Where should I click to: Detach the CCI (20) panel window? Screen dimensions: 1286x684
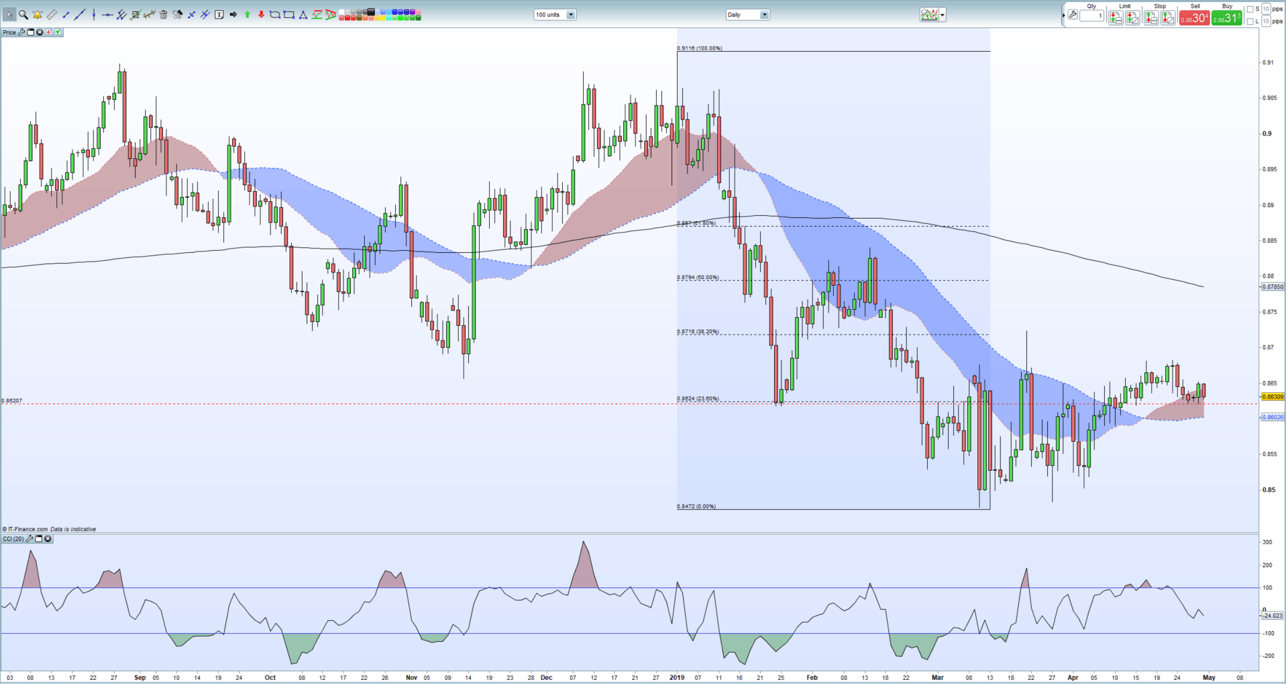click(38, 538)
